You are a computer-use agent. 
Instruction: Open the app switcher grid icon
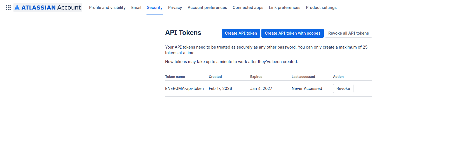click(x=8, y=8)
